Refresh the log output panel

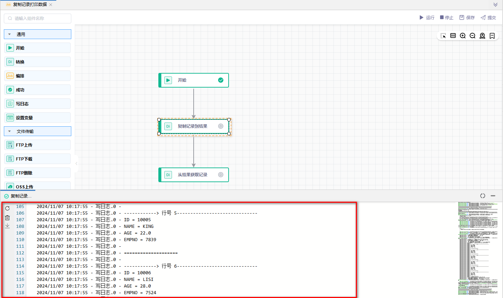(x=7, y=208)
